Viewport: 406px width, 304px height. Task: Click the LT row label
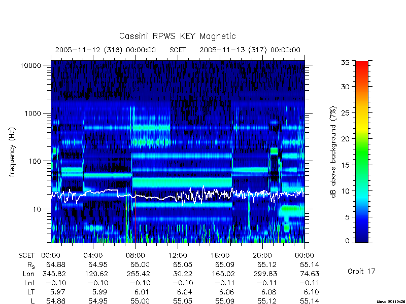click(31, 292)
